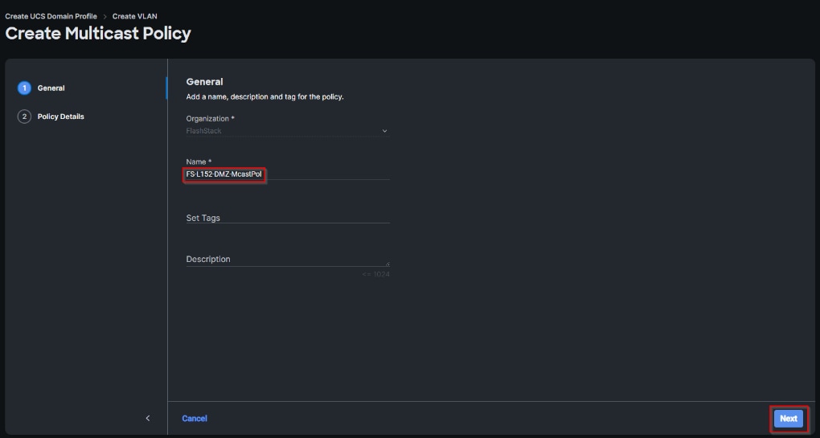This screenshot has width=820, height=438.
Task: Focus the Set Tags input field
Action: (x=287, y=218)
